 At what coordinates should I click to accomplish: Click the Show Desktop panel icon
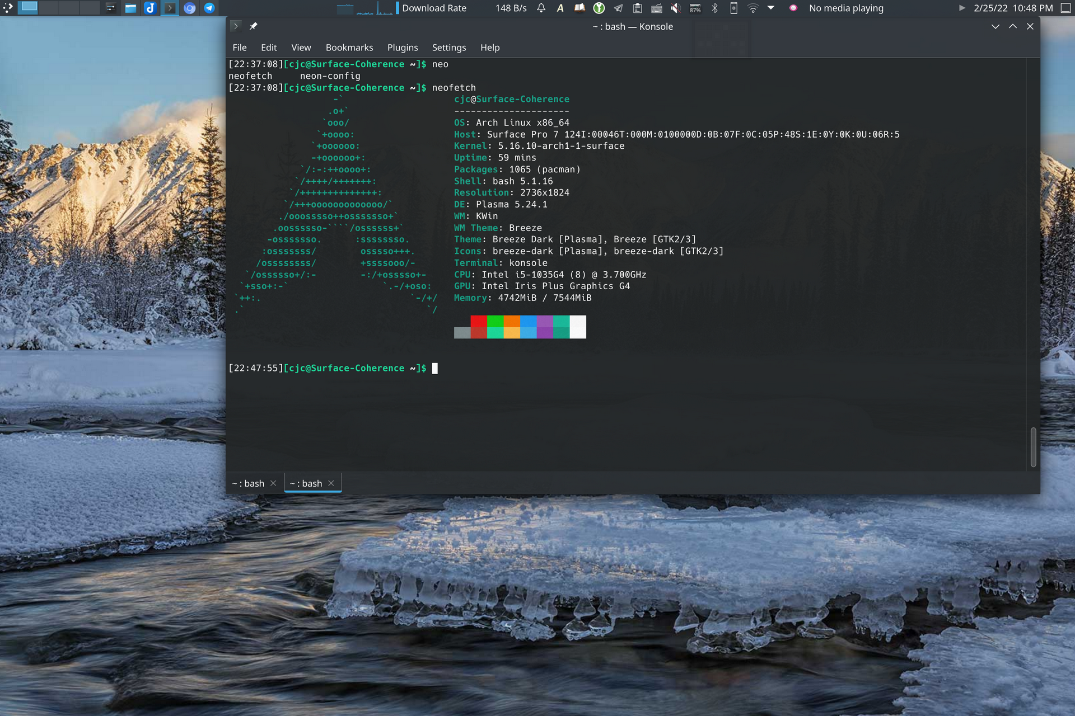1067,8
